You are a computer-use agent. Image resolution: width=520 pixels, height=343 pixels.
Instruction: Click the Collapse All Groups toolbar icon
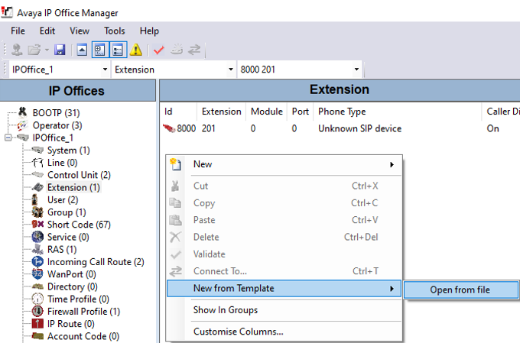tap(82, 50)
